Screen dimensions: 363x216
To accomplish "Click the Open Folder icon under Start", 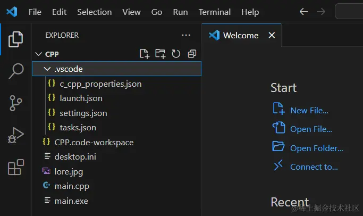I will pyautogui.click(x=278, y=146).
